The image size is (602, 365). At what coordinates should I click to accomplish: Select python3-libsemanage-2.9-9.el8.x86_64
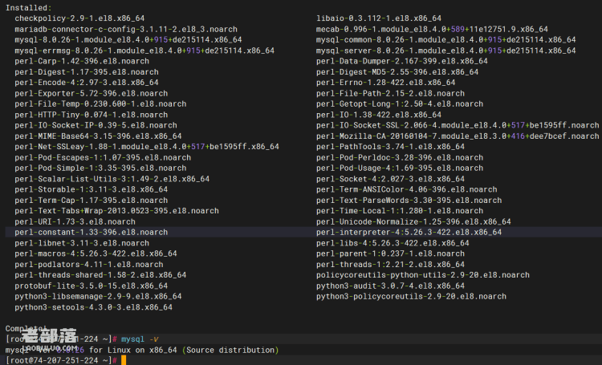click(98, 296)
